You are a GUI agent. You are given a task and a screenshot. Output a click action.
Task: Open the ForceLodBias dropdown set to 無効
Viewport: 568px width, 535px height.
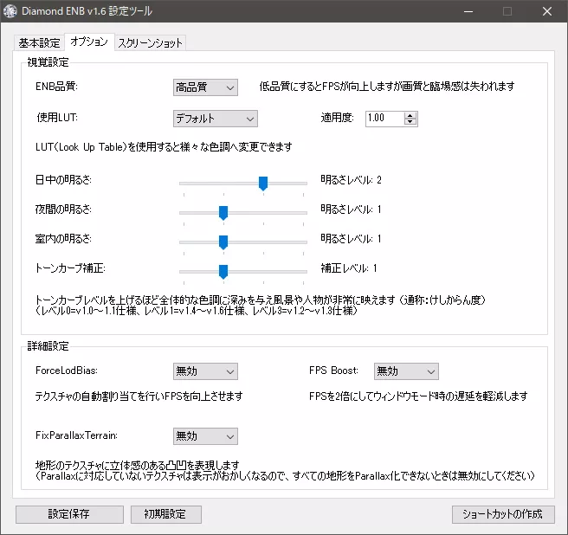point(205,371)
